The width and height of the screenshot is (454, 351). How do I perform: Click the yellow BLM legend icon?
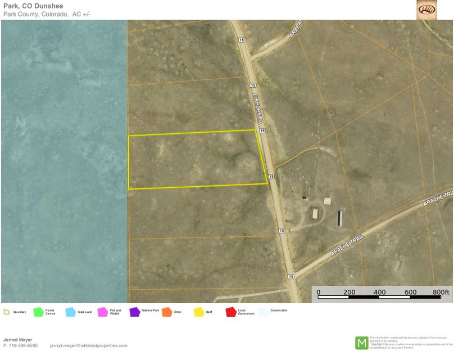coord(198,312)
